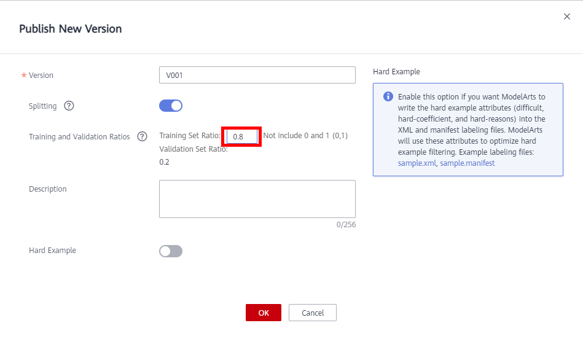Enable the Hard Example toggle
Screen dimensions: 583x339
tap(171, 251)
